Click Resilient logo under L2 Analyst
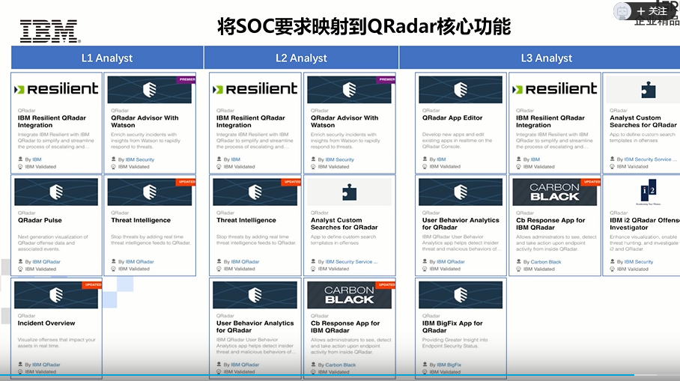This screenshot has width=680, height=381. [x=255, y=89]
